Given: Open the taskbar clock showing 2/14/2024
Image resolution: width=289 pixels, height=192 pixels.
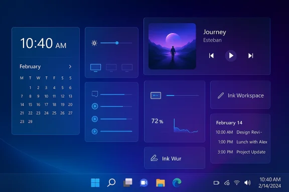Looking at the screenshot, I should click(269, 182).
